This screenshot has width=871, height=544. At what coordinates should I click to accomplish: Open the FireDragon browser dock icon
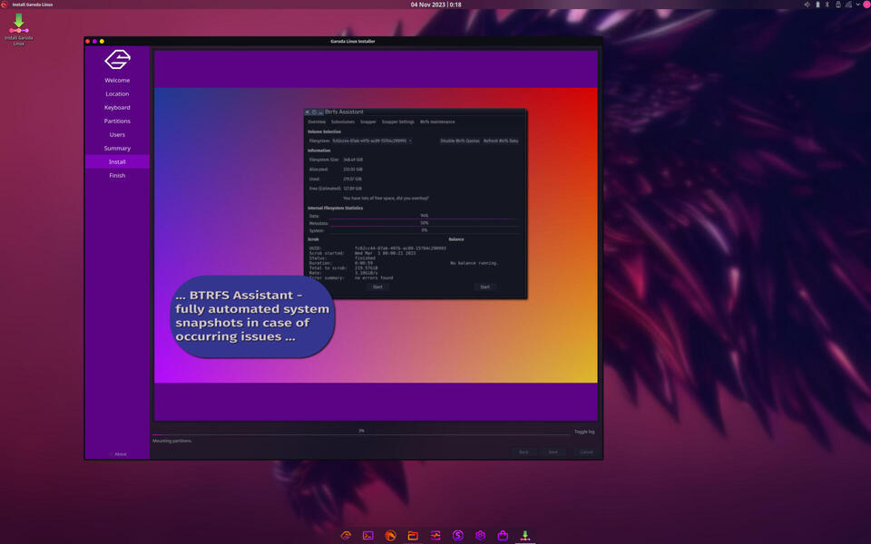tap(390, 535)
